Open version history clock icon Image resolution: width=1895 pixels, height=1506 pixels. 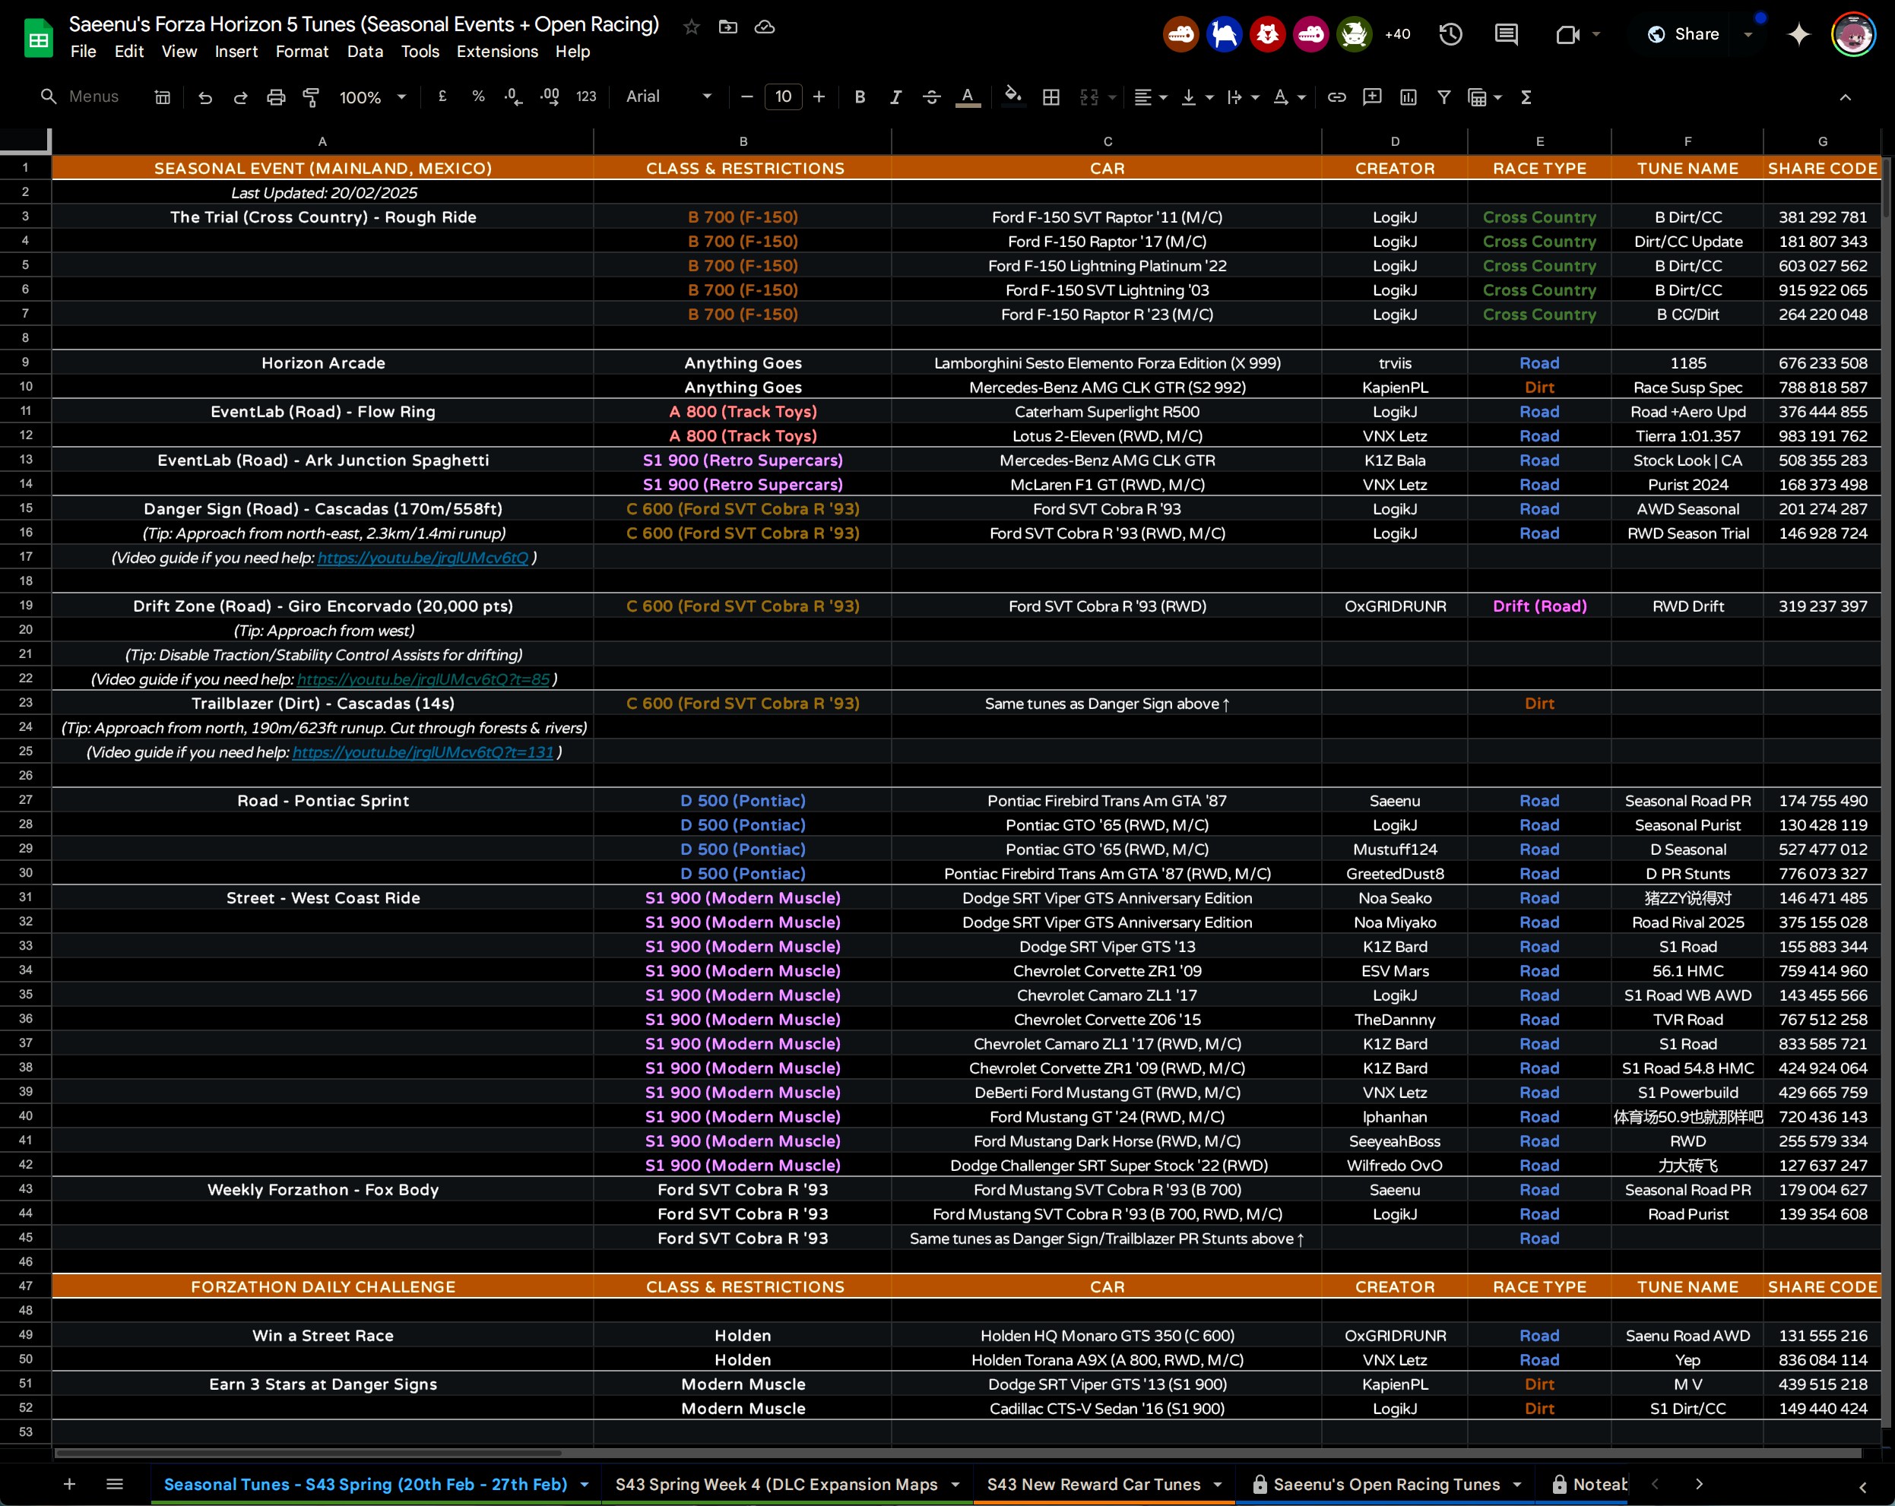[1450, 34]
